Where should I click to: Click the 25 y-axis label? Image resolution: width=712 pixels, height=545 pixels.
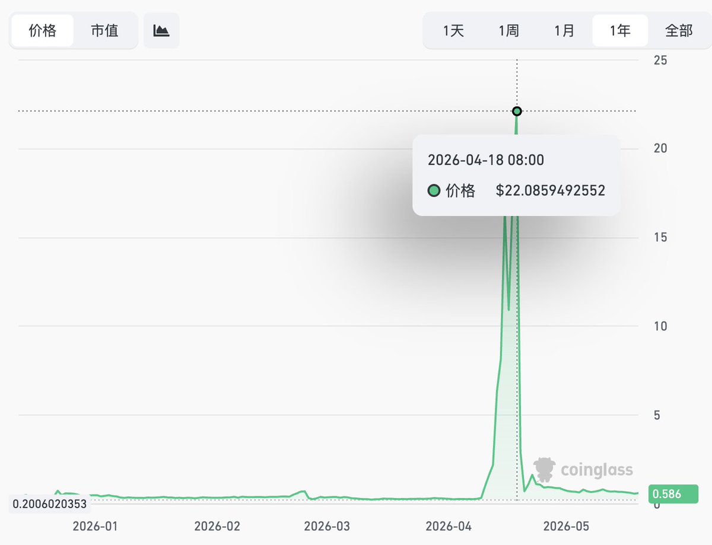coord(660,60)
